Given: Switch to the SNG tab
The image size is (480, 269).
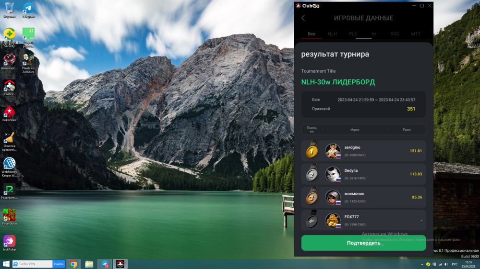Looking at the screenshot, I should coord(395,34).
